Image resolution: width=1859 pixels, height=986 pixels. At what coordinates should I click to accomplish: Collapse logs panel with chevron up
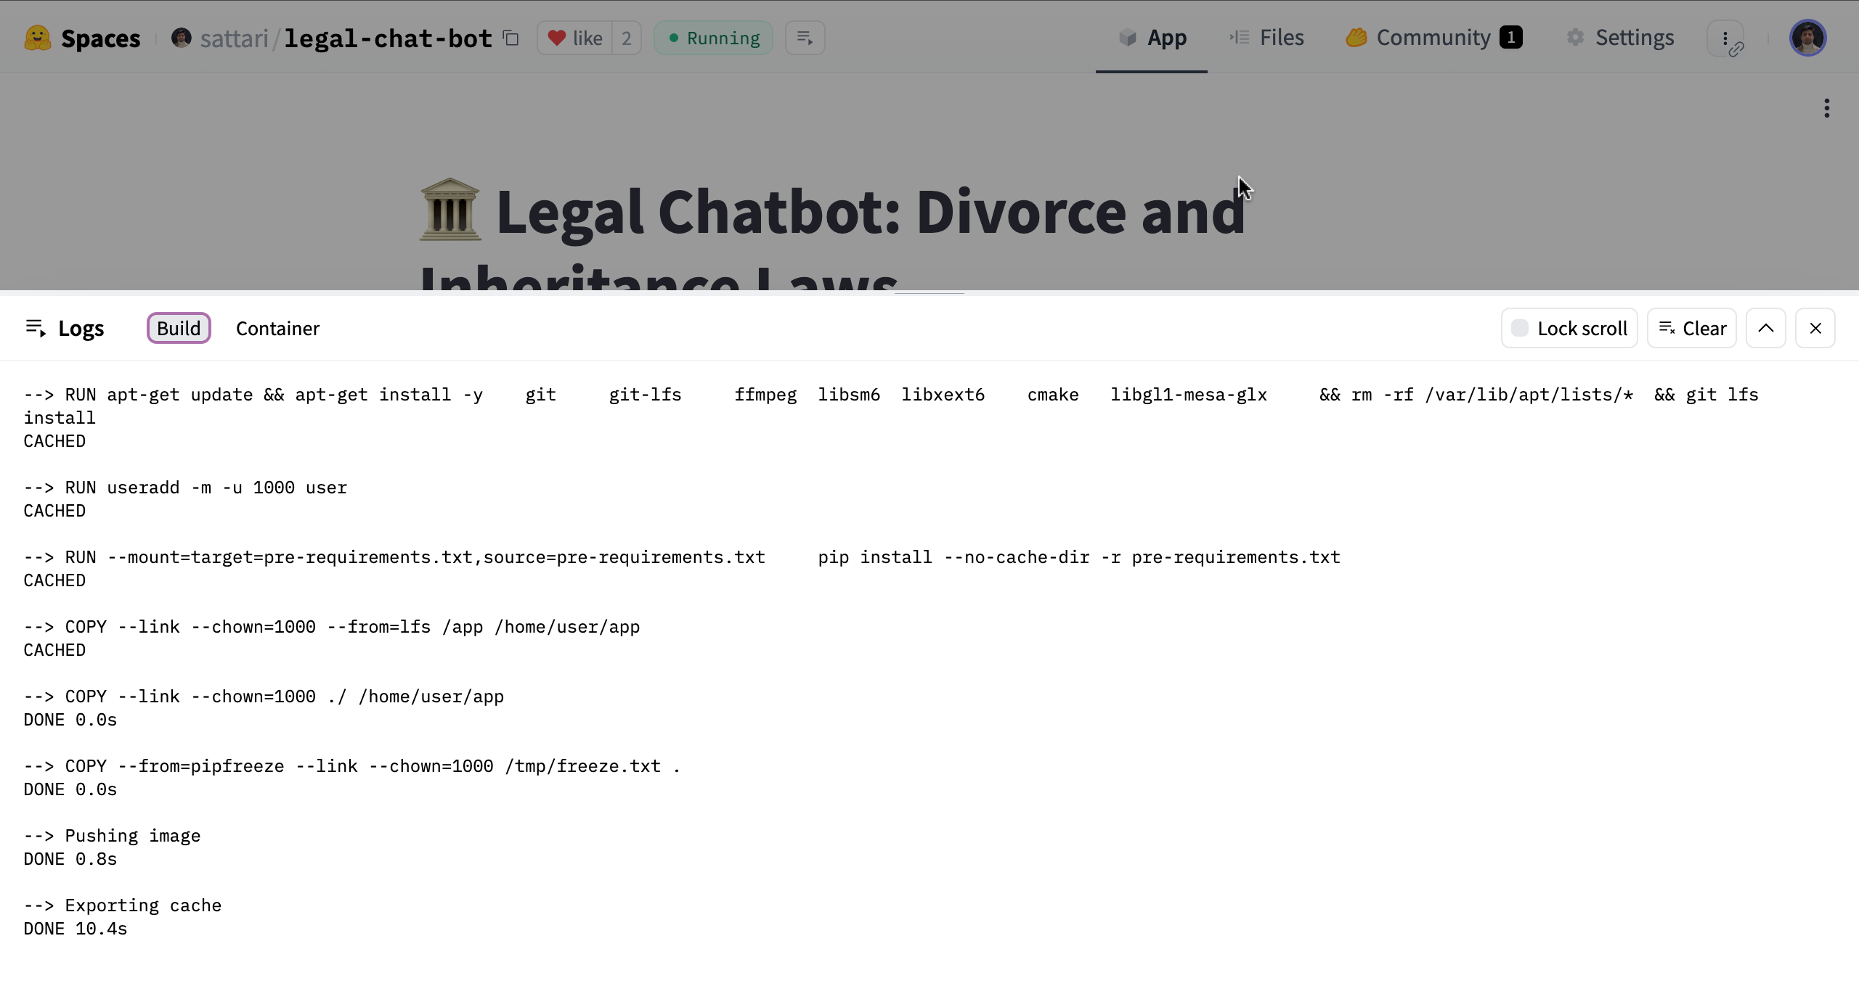click(x=1765, y=329)
